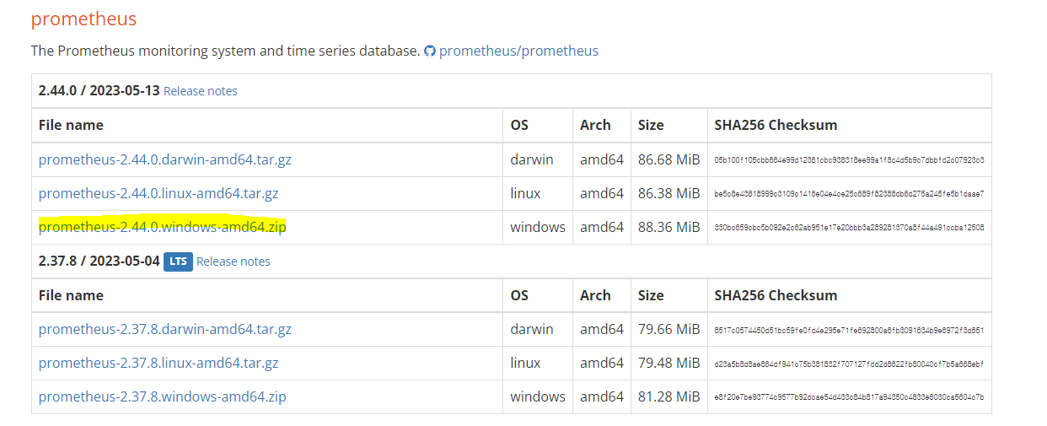Click the LTS badge on 2.37.8

click(x=178, y=262)
